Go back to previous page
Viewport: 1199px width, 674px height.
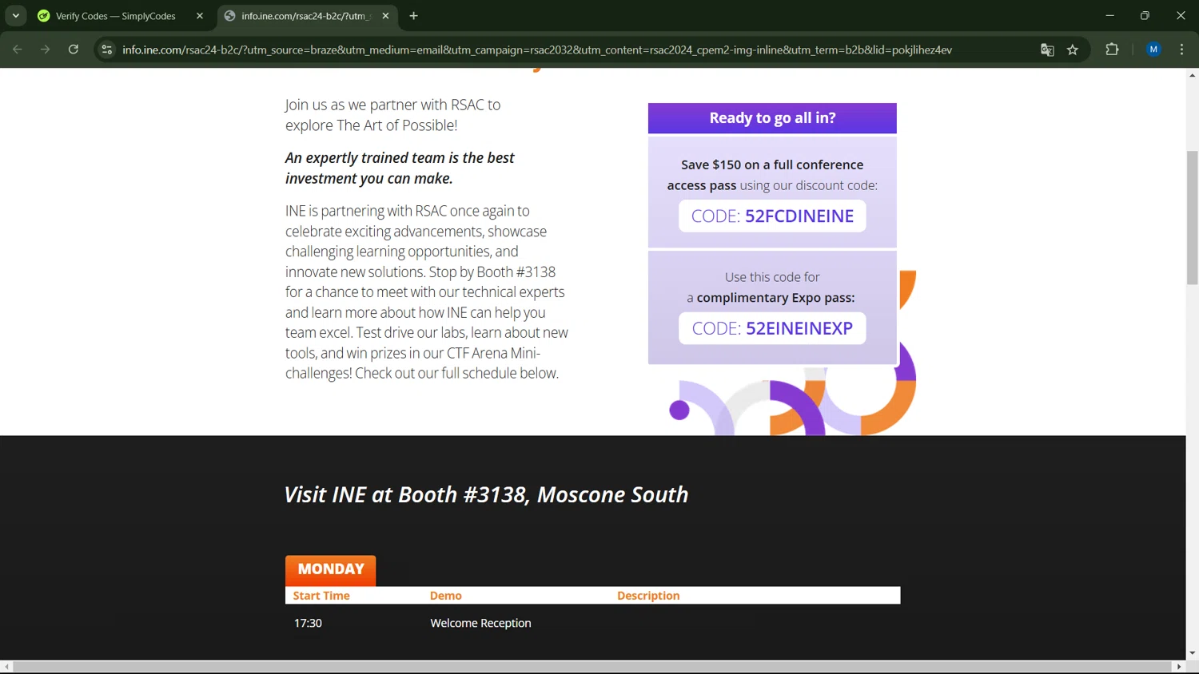18,50
